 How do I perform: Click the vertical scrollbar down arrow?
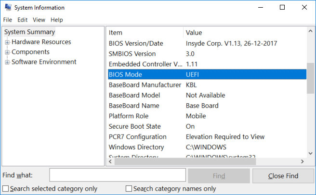[311, 153]
